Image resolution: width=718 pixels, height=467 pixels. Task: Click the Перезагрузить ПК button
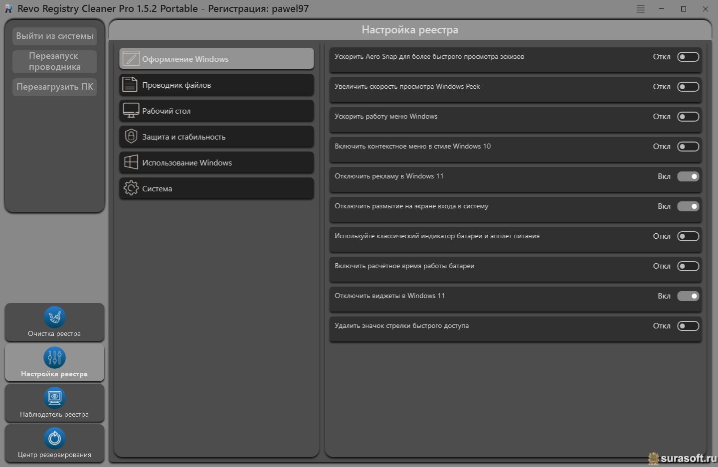[54, 87]
